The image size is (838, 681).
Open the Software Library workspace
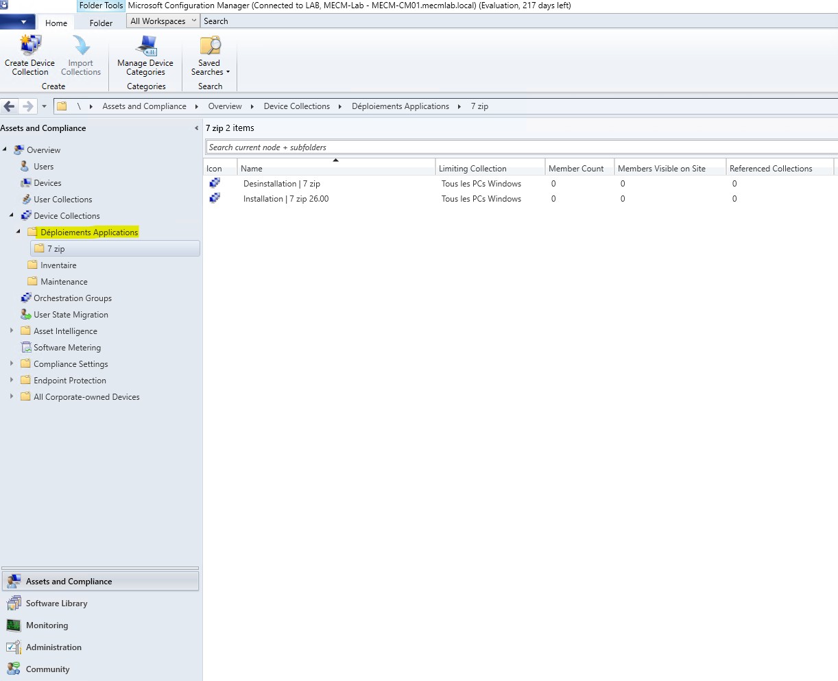tap(100, 604)
